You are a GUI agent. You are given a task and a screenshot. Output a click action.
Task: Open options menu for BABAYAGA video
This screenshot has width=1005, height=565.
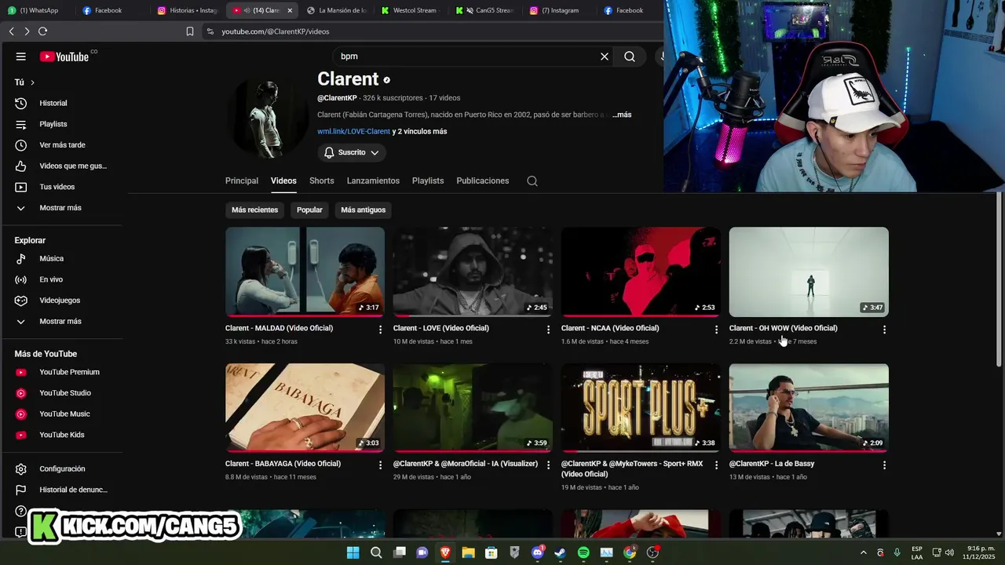point(381,465)
